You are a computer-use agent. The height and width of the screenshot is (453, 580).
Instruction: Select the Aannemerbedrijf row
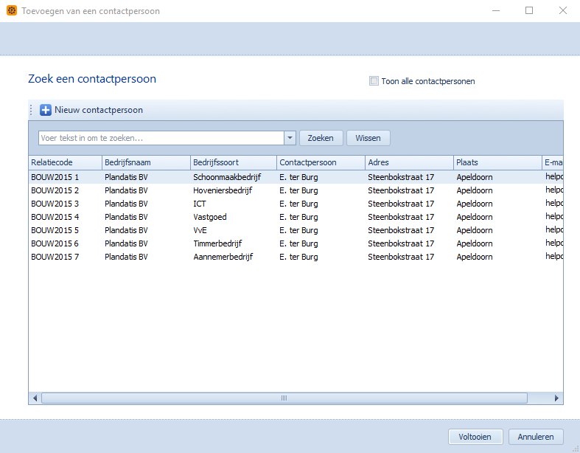(x=221, y=257)
